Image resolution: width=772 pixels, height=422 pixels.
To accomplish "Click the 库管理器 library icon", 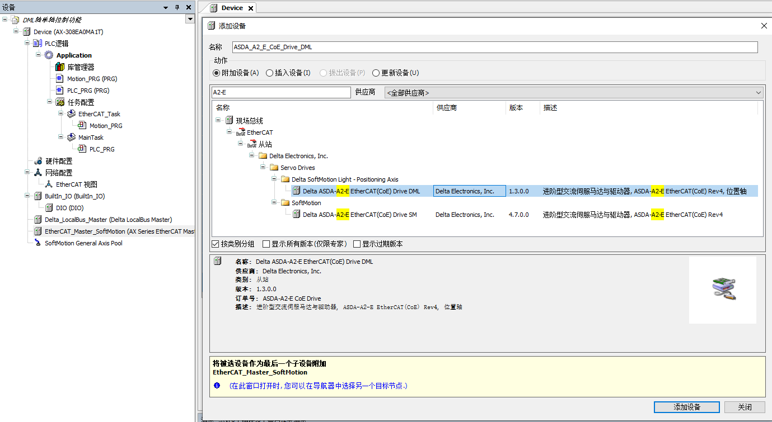I will point(60,67).
